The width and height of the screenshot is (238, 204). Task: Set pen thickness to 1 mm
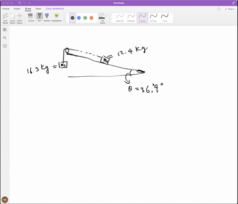point(165,18)
